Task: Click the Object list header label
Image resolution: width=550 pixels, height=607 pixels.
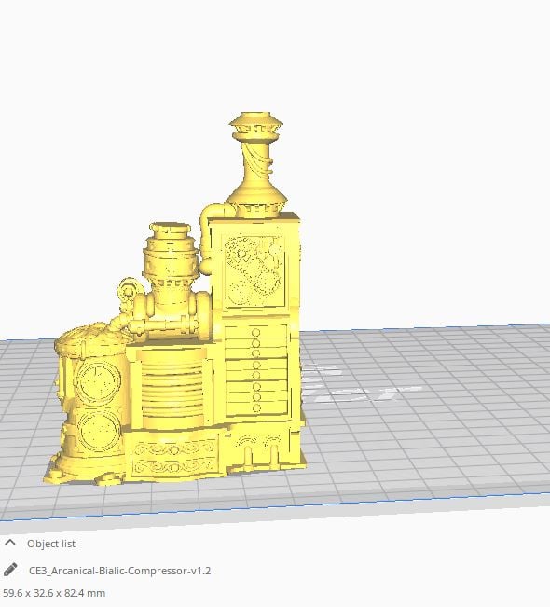Action: [51, 544]
